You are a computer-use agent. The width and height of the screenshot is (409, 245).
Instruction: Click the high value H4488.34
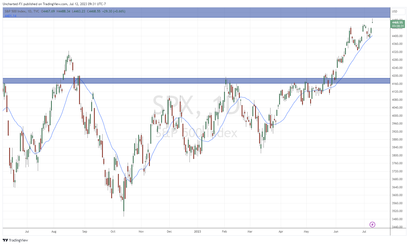tap(63, 11)
